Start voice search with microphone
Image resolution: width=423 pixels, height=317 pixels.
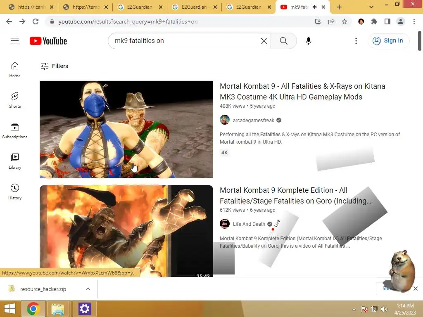click(x=308, y=41)
